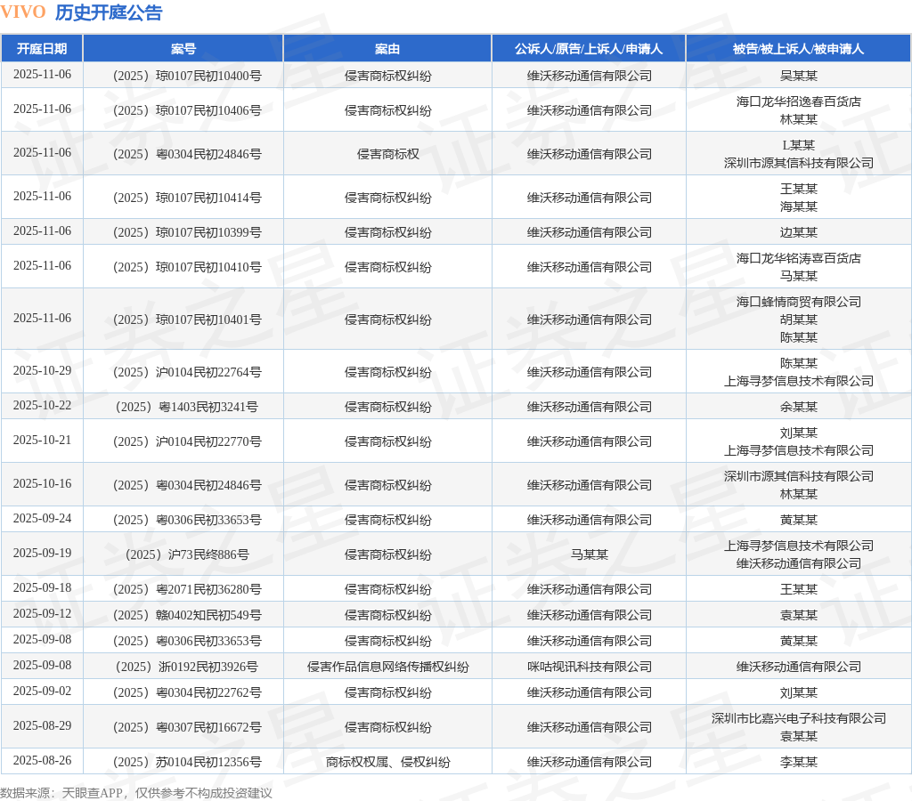Click the cause 商标权权属、侵权纠纷
This screenshot has width=912, height=801.
388,762
